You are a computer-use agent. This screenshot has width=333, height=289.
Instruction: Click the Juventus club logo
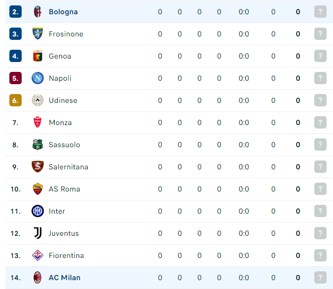click(x=37, y=233)
